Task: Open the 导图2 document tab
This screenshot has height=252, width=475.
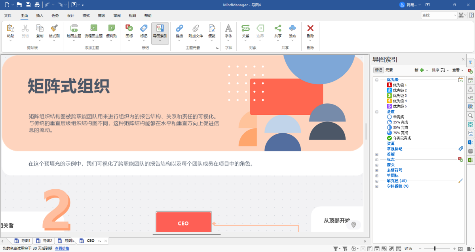Action: click(x=44, y=241)
